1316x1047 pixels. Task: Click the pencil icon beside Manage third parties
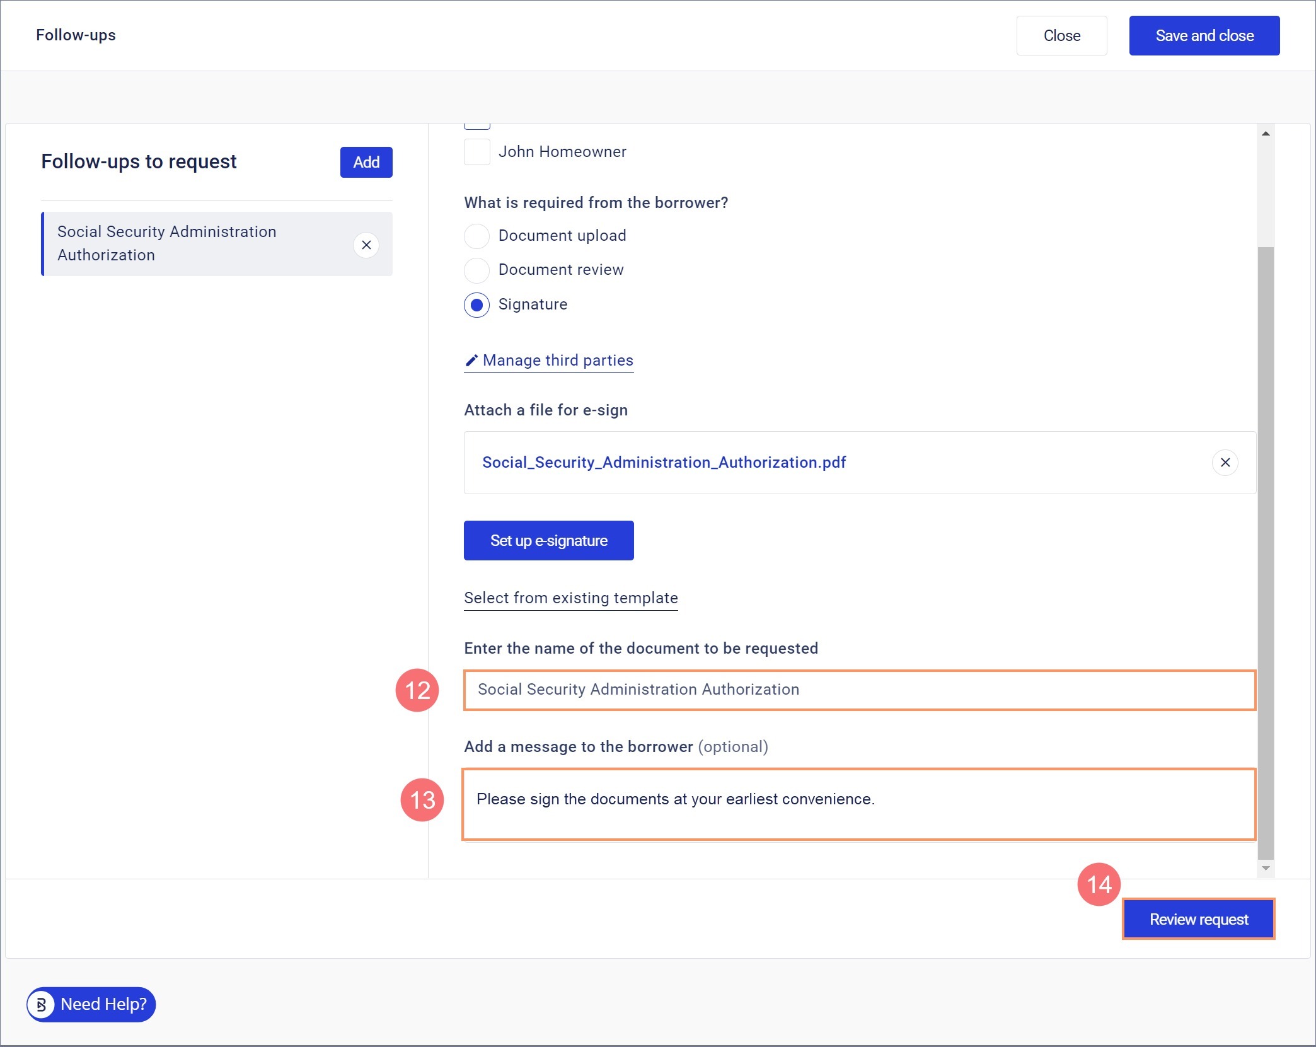[471, 361]
